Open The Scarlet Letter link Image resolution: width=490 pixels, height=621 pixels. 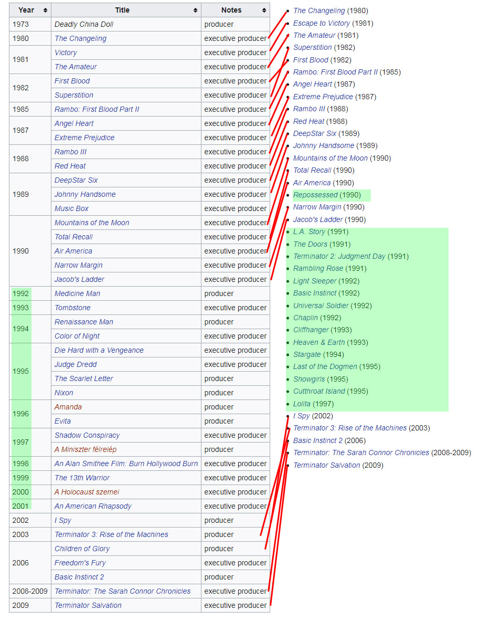coord(84,378)
